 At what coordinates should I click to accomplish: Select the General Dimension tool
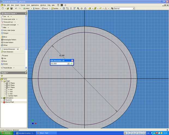9,49
